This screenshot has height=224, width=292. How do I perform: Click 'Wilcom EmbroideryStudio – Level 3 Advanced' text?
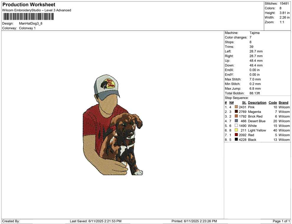point(37,10)
